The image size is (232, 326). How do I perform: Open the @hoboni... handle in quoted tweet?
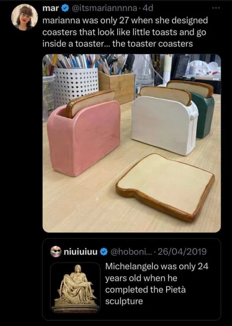point(132,252)
